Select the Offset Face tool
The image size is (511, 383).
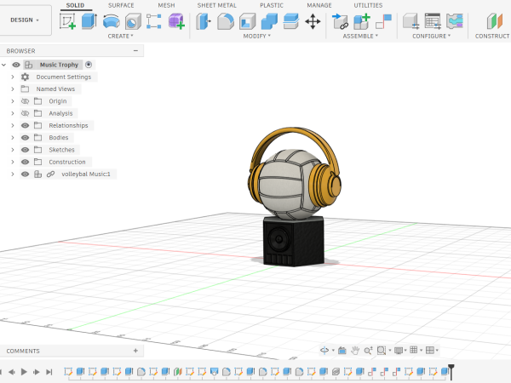(291, 21)
